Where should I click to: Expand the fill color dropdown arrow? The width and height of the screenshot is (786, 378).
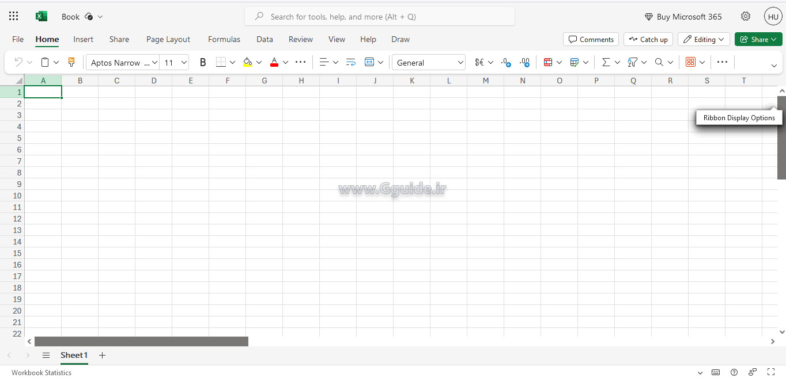(x=259, y=62)
